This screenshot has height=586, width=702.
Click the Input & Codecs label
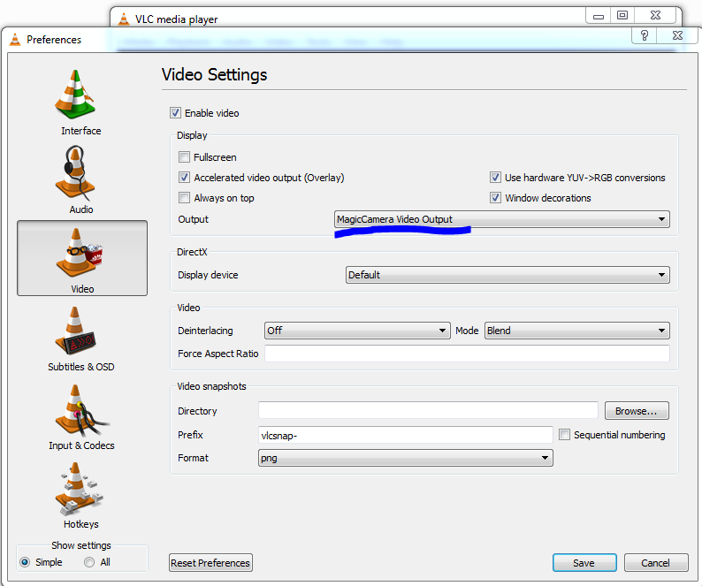81,445
